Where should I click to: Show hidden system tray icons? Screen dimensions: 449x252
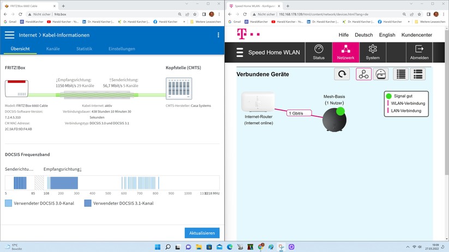(408, 247)
